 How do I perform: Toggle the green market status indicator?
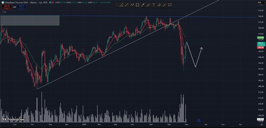click(x=50, y=2)
